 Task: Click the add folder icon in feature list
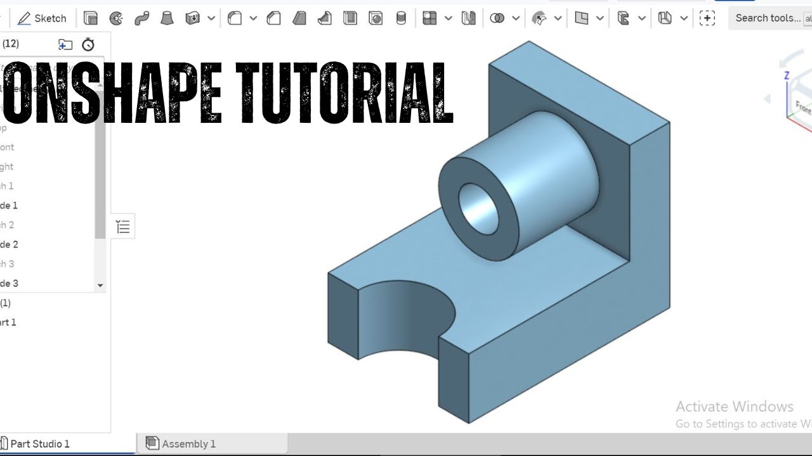(65, 44)
